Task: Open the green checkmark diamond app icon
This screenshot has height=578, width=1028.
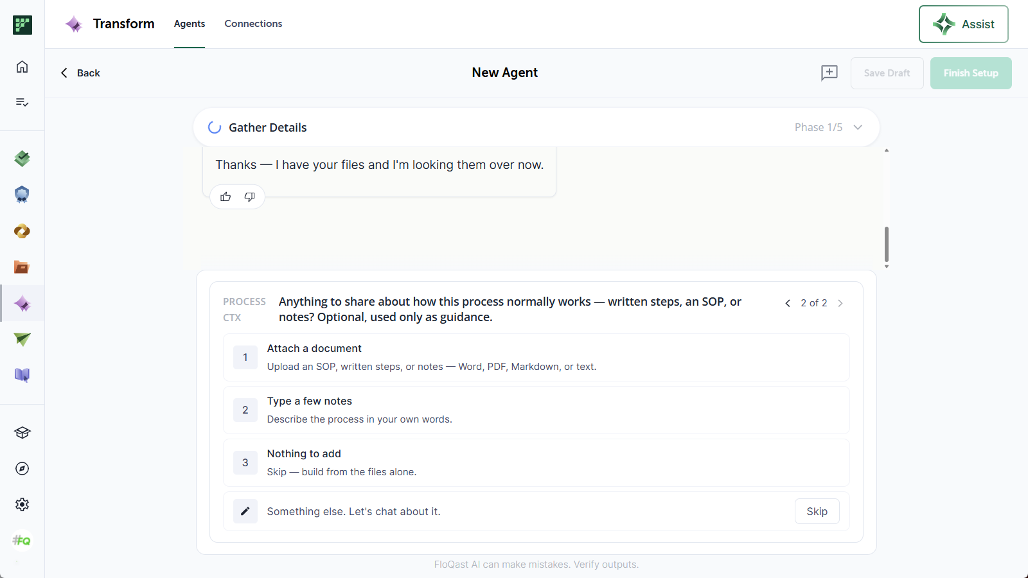Action: point(22,159)
